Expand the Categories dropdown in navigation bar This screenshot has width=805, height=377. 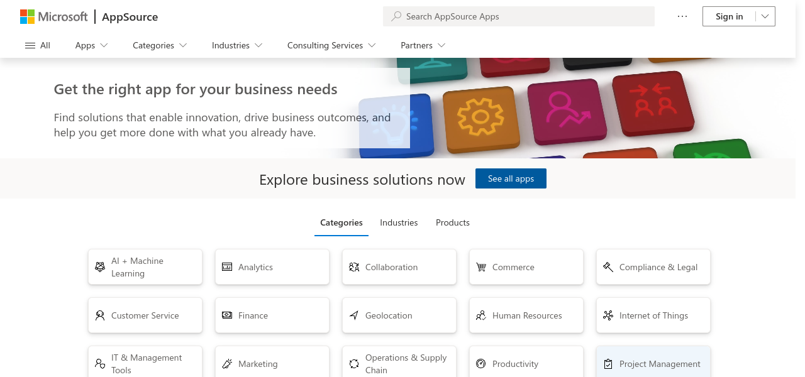pyautogui.click(x=160, y=45)
